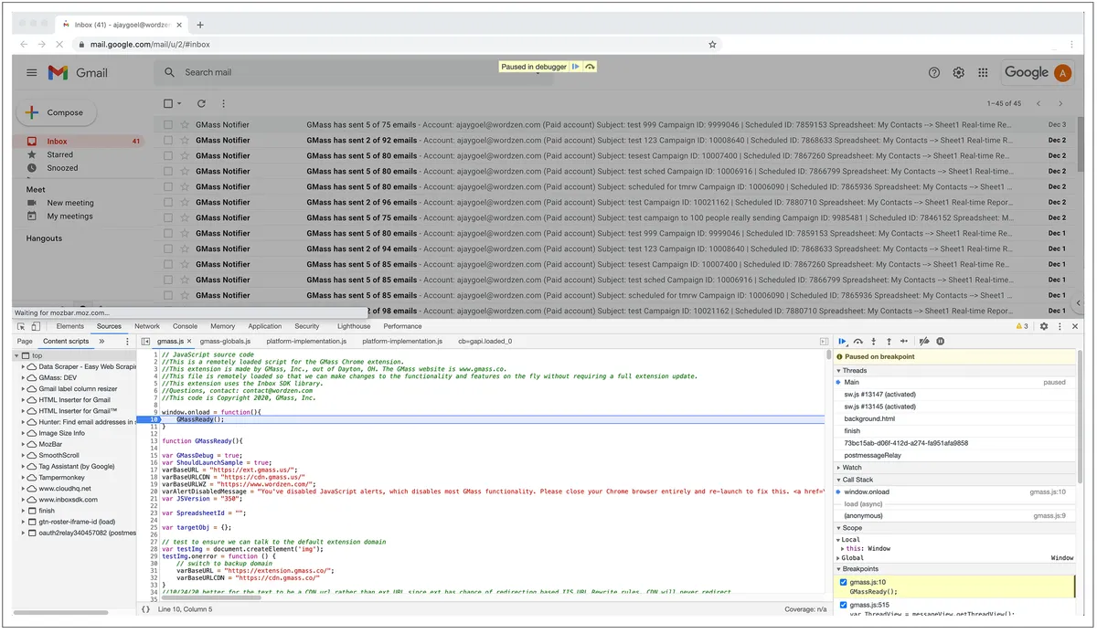Step over from Paused in debugger overlay
Screen dimensions: 1097x634
click(590, 67)
